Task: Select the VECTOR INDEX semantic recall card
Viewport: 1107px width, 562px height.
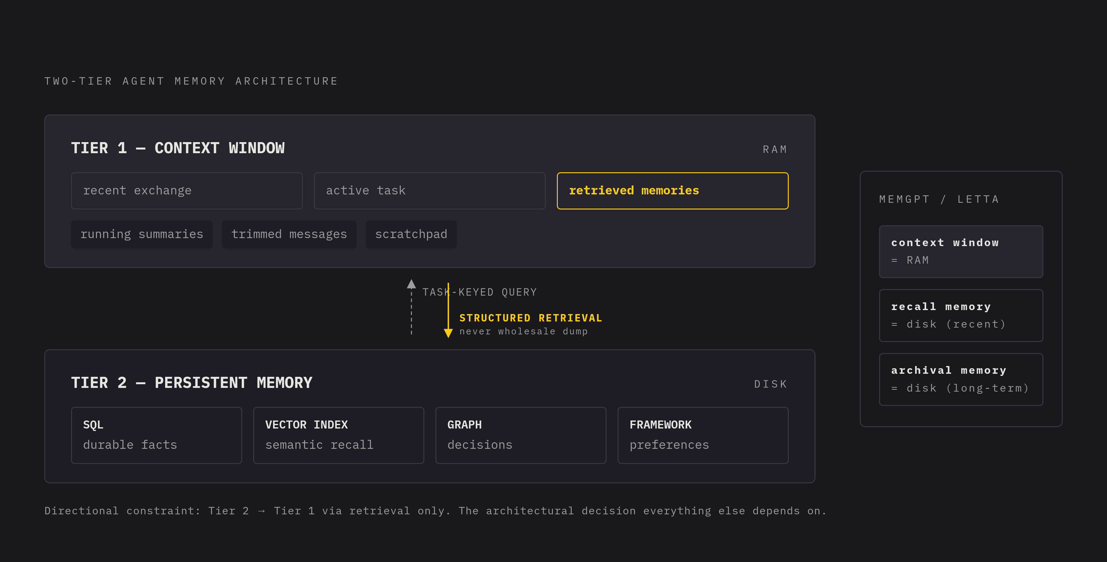Action: [339, 435]
